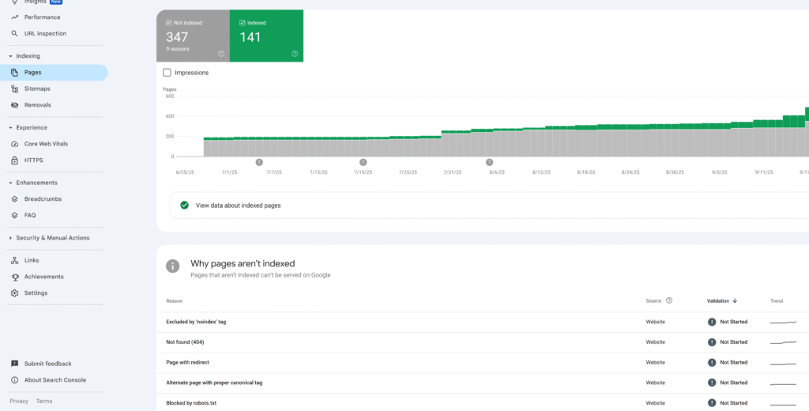The image size is (809, 411).
Task: Click the Breadcrumbs layers icon
Action: [x=14, y=199]
